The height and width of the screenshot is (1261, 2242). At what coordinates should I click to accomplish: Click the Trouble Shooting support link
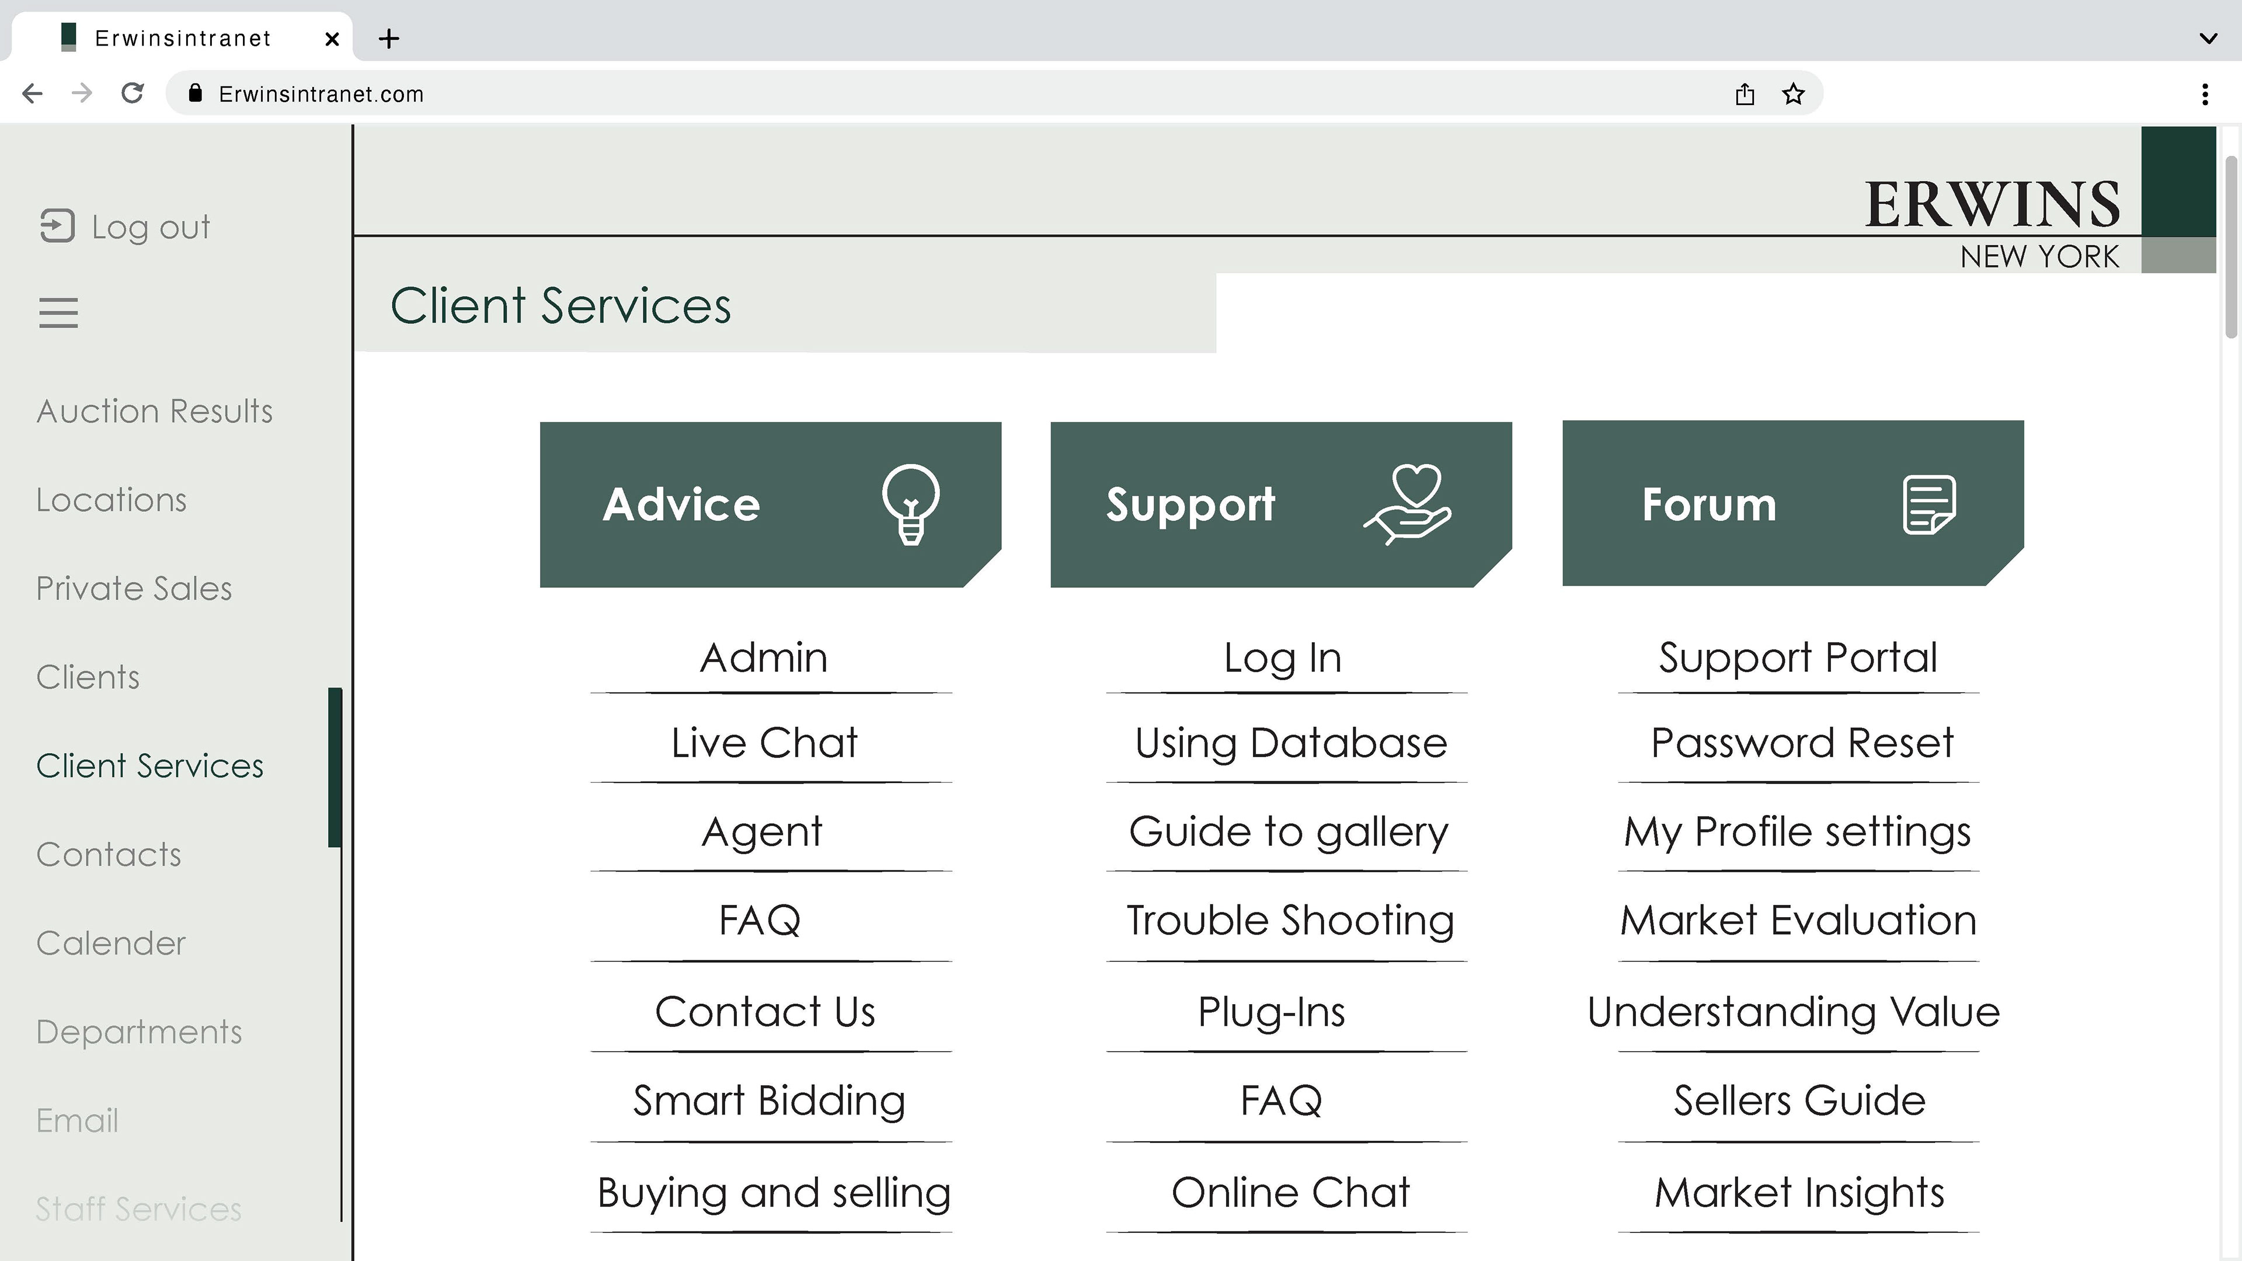pyautogui.click(x=1290, y=921)
